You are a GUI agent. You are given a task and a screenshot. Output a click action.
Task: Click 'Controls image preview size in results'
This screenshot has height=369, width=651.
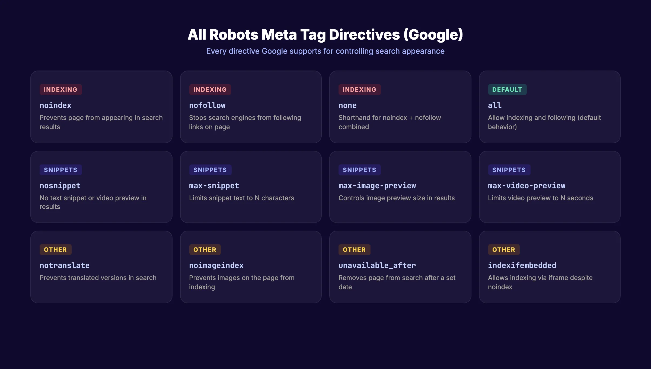click(x=397, y=198)
